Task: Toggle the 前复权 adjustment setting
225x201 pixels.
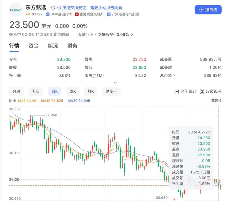Action: point(216,101)
